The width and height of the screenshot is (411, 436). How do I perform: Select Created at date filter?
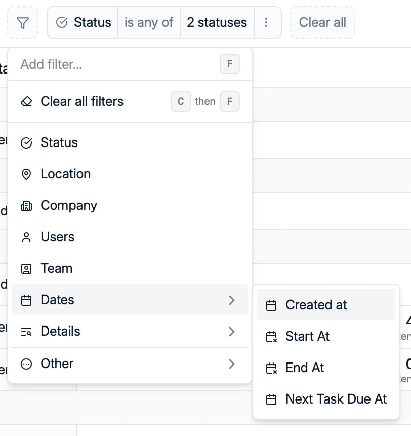click(326, 305)
